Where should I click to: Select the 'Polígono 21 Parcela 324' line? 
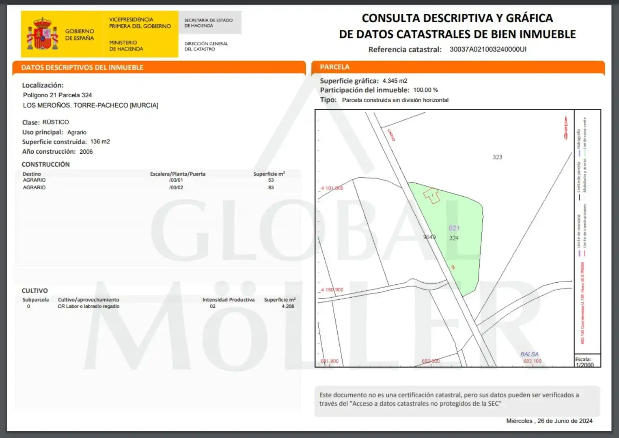pyautogui.click(x=57, y=95)
